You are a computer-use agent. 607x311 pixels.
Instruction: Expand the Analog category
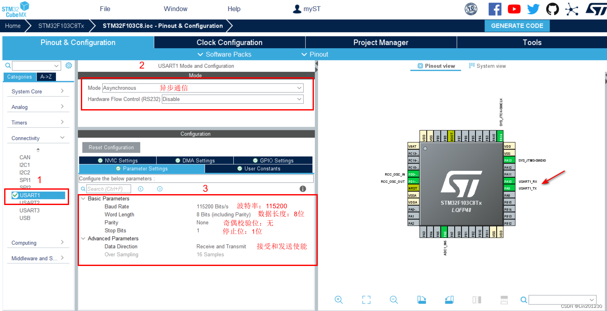point(38,107)
